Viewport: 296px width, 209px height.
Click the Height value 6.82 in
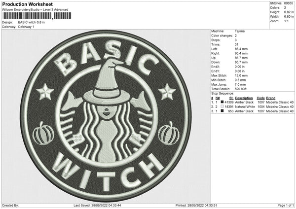coord(289,12)
